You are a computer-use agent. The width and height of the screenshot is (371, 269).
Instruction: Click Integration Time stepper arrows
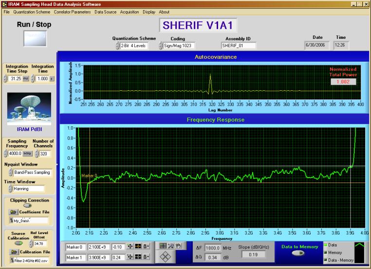pos(33,79)
